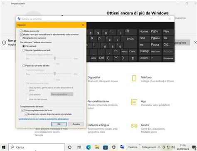This screenshot has height=151, width=197.
Task: Click the Dissolvenza key
Action: (168, 58)
